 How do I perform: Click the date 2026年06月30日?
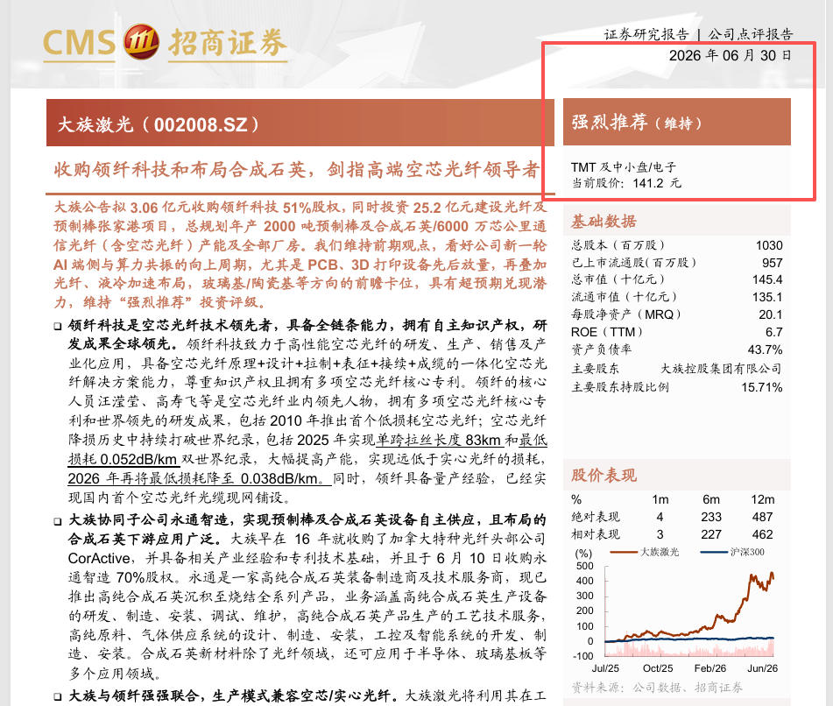point(730,55)
